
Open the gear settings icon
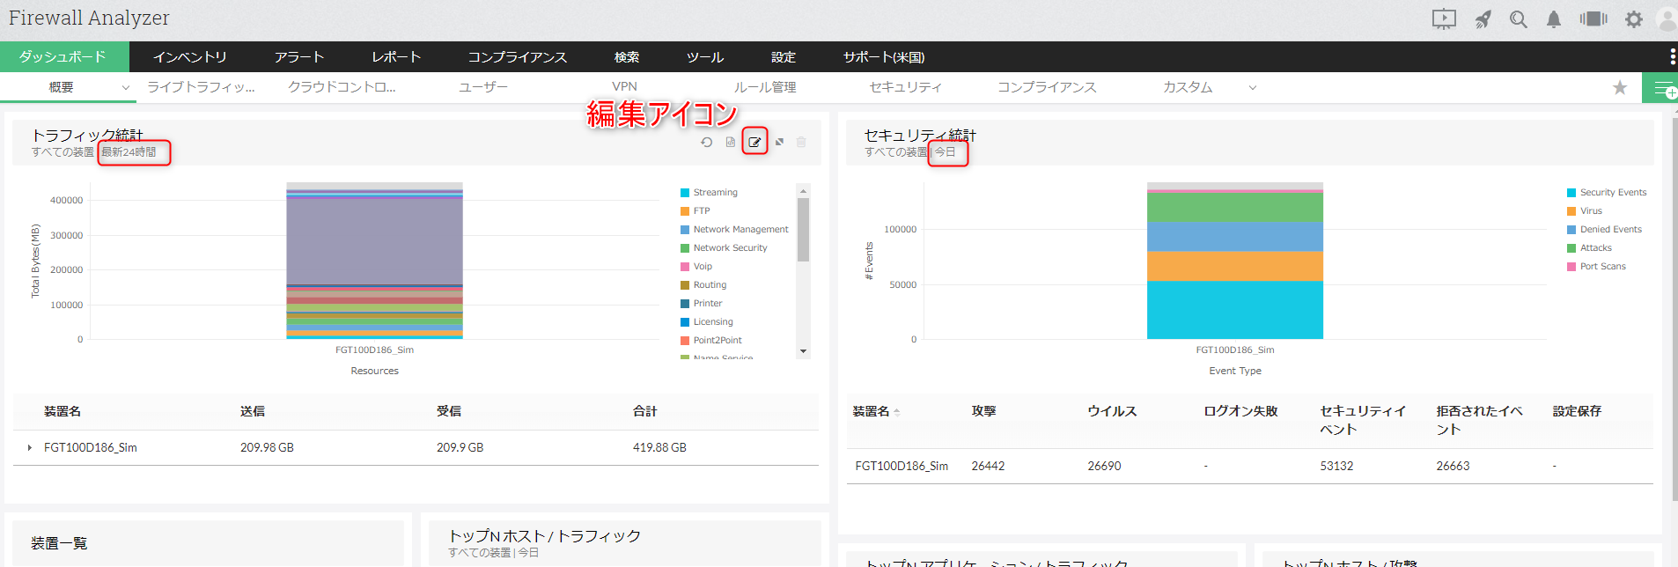pos(1634,19)
